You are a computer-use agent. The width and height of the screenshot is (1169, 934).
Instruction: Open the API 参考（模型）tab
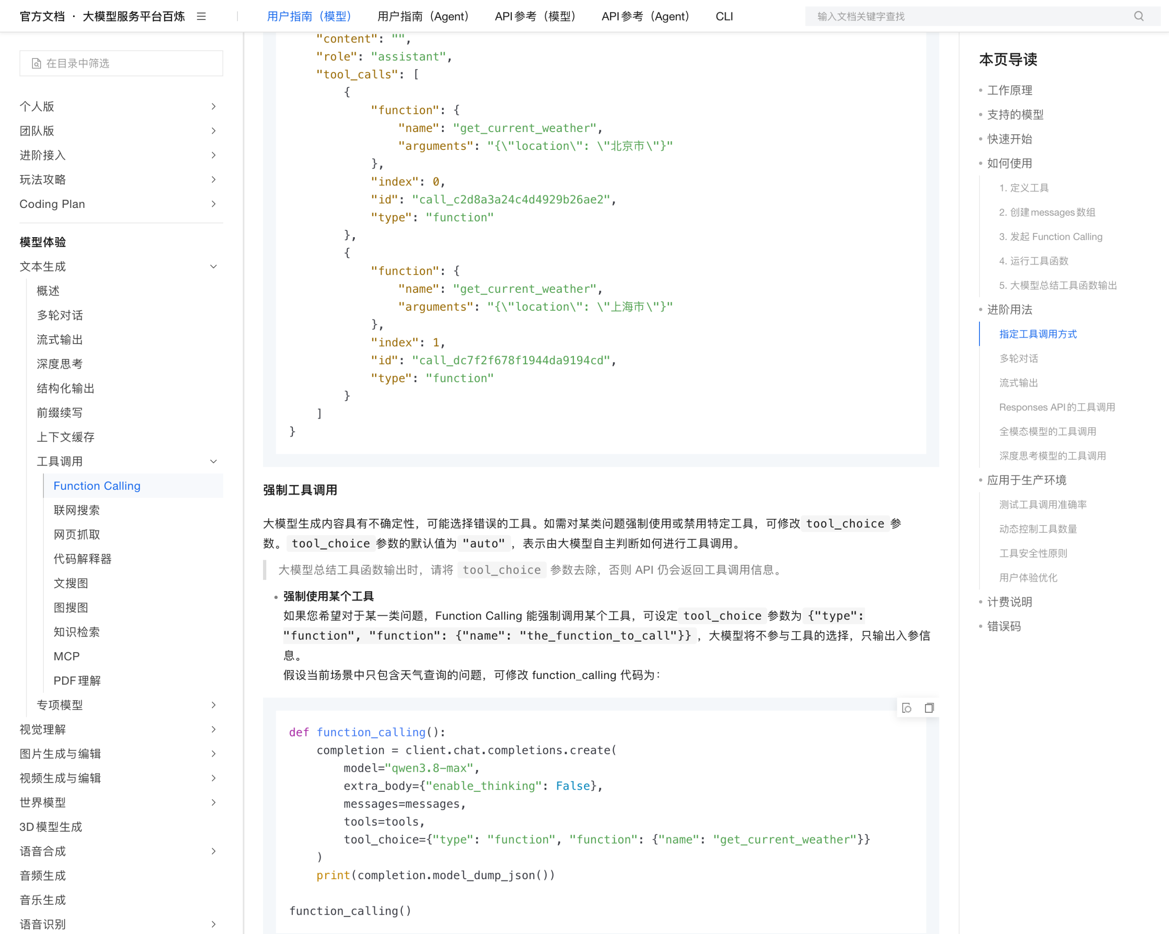tap(535, 16)
